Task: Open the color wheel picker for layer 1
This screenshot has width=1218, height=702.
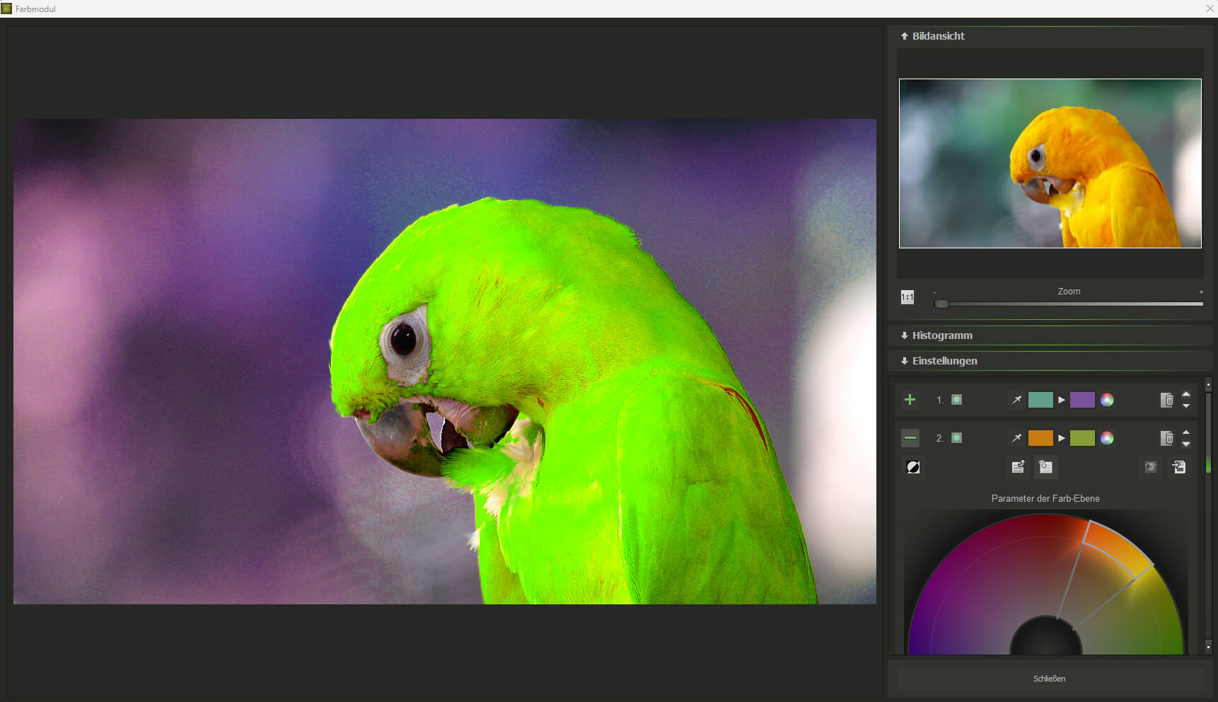Action: click(1107, 400)
